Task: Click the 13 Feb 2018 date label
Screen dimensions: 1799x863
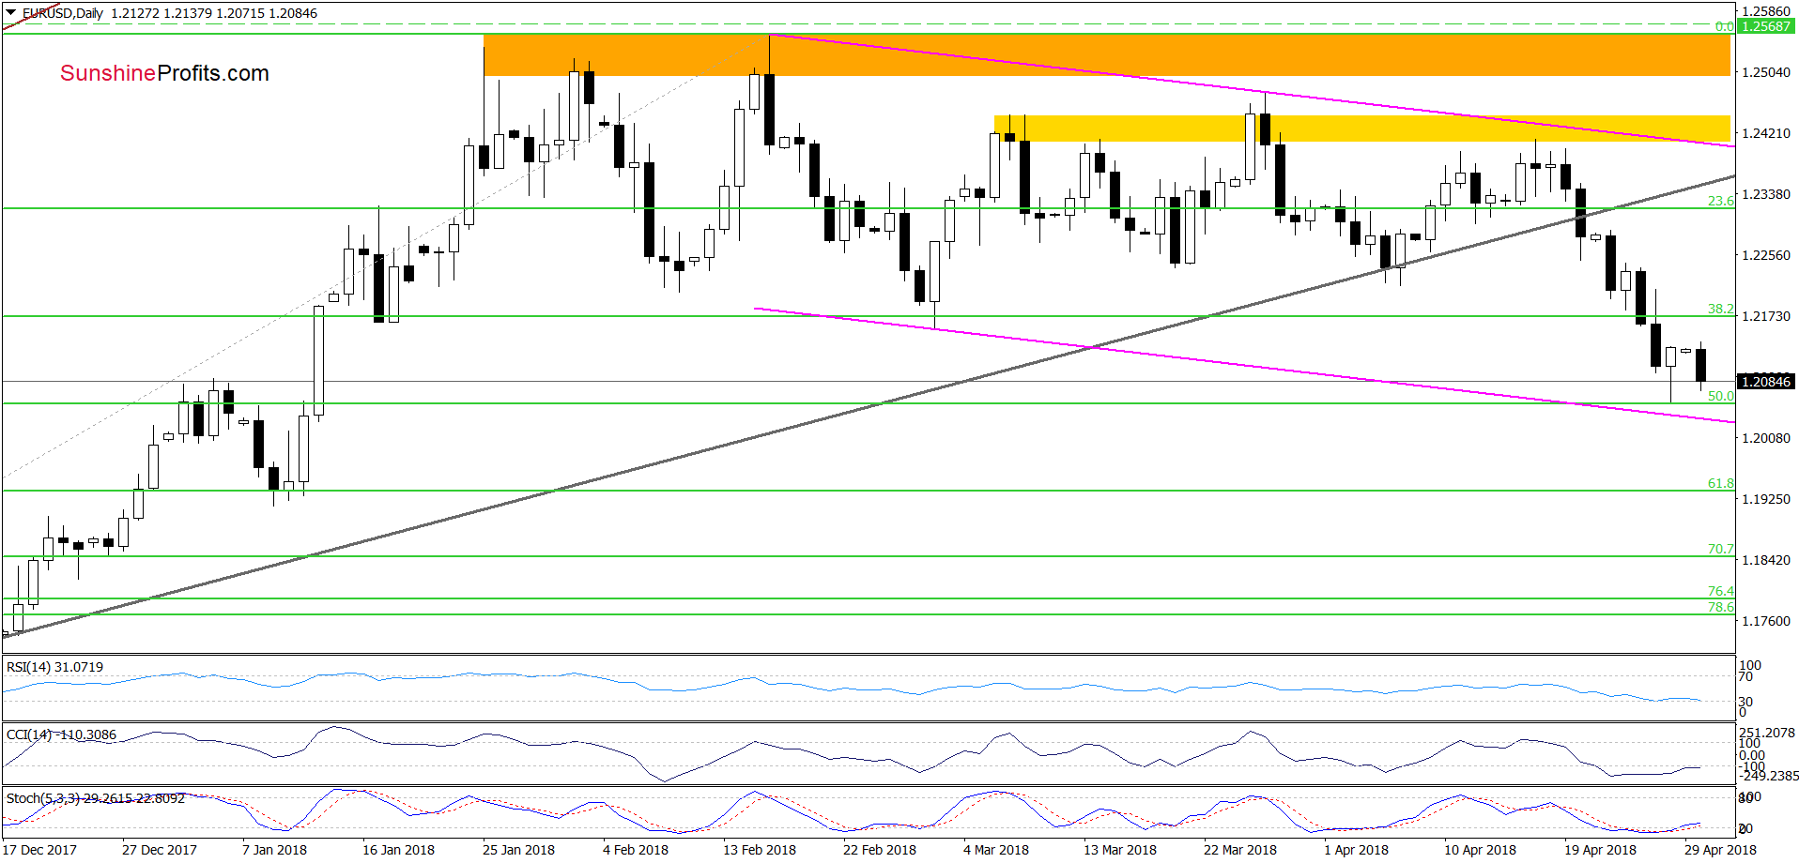Action: pyautogui.click(x=759, y=850)
